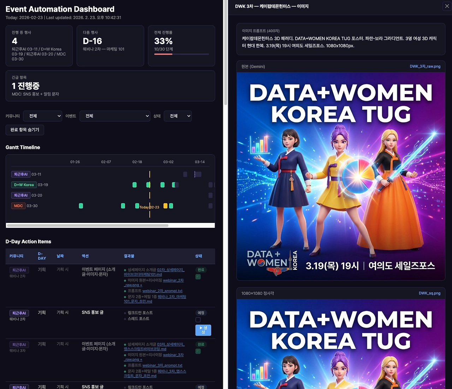Open the 이벤트 filter dropdown
The image size is (452, 389).
(115, 116)
